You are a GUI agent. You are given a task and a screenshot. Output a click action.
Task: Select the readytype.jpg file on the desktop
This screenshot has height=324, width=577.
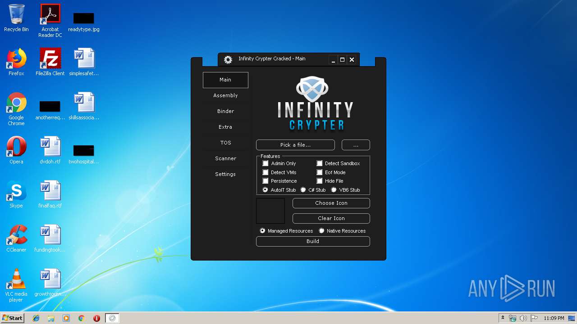coord(84,21)
